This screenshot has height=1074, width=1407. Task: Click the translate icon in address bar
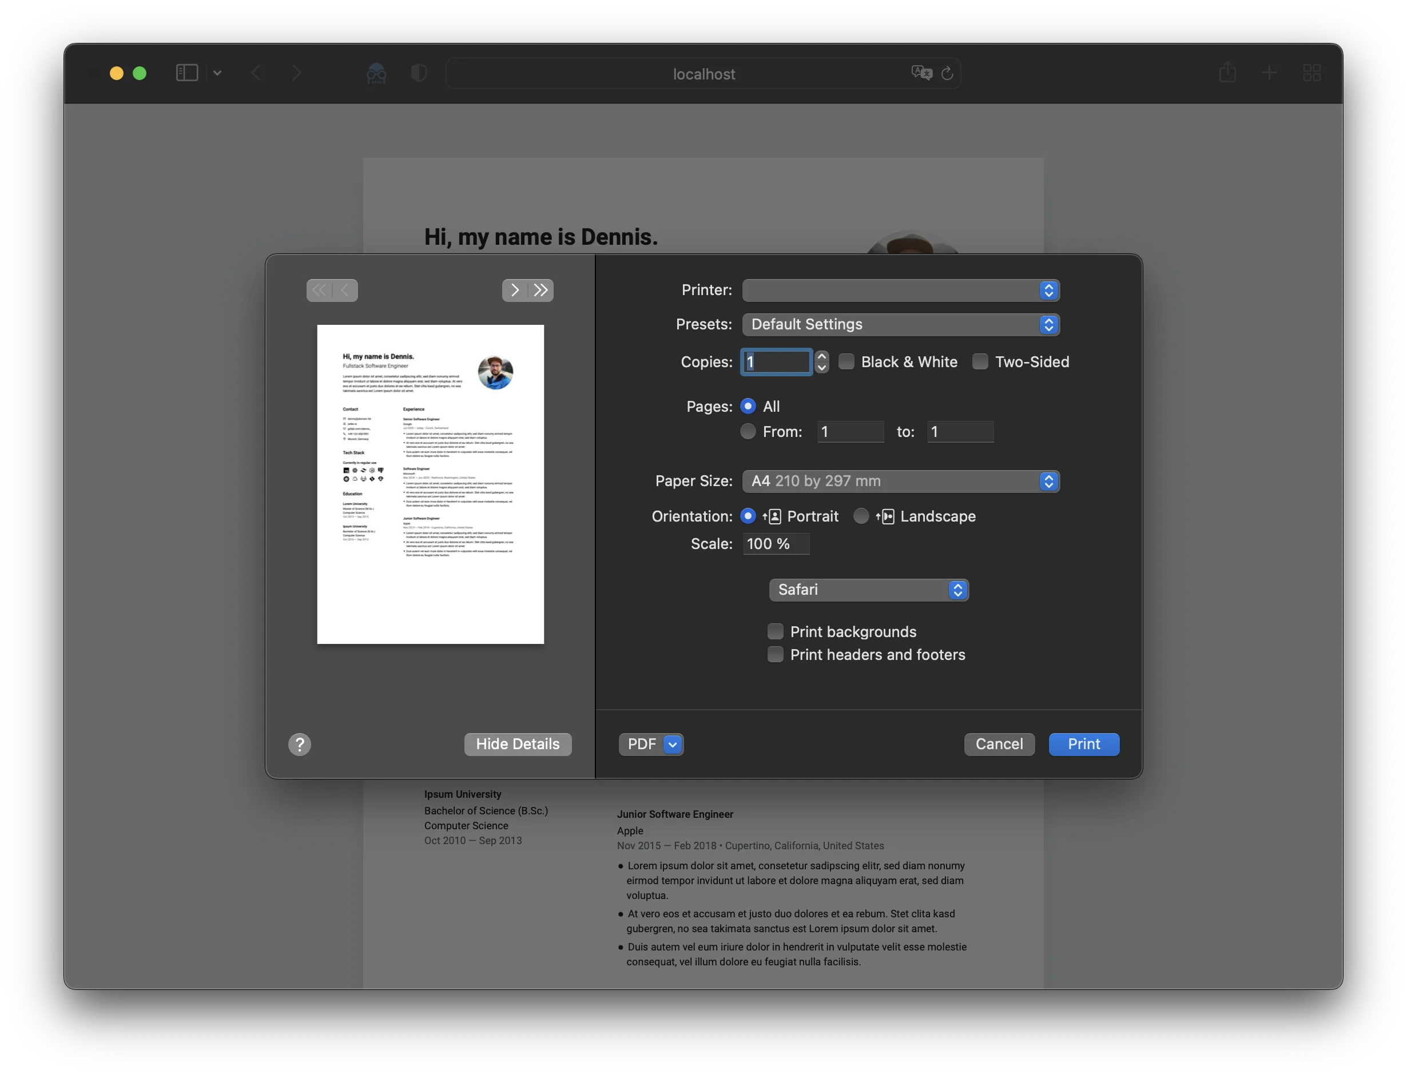pos(922,73)
